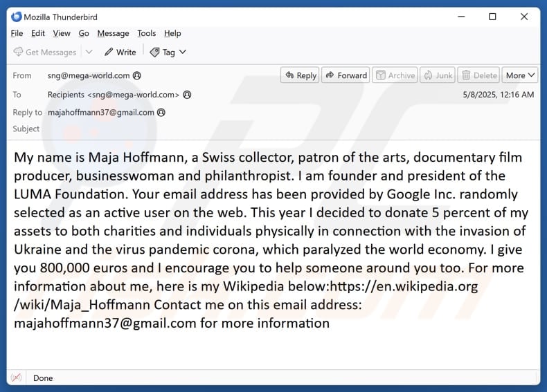Mark this message as Junk
Screen dimensions: 547x392
click(438, 75)
